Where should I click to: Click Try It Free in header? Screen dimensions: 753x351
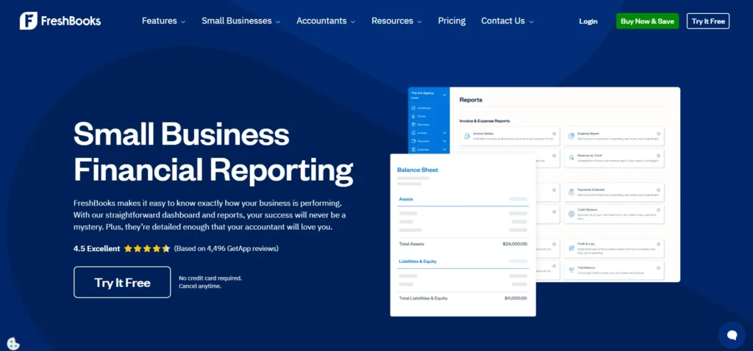pyautogui.click(x=708, y=21)
